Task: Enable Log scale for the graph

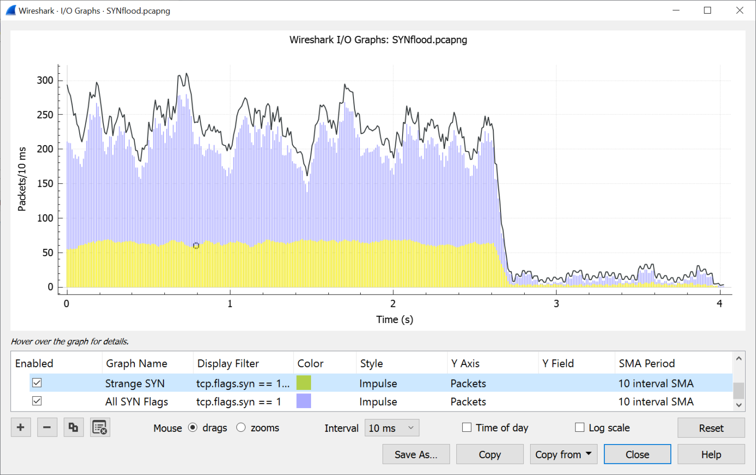Action: (x=579, y=427)
